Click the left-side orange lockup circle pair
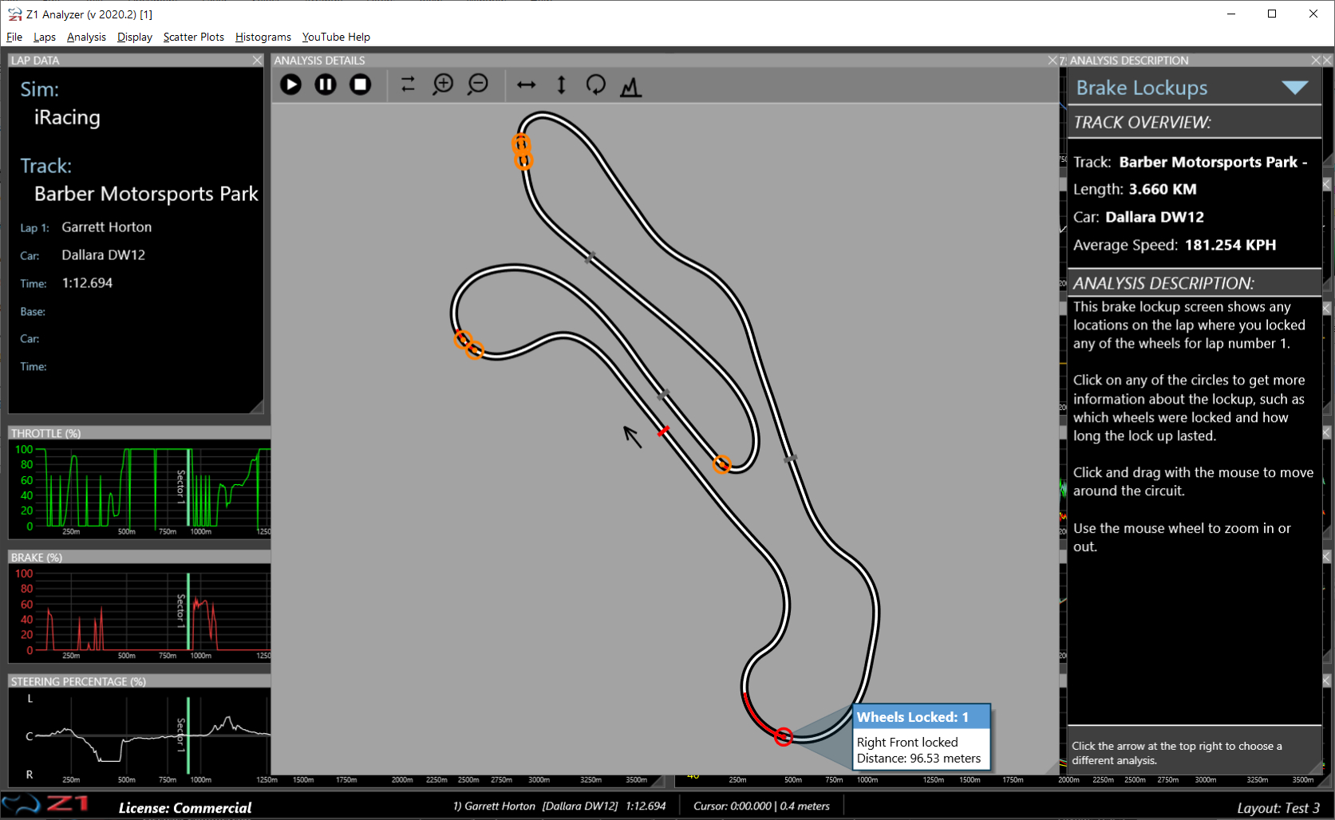1335x820 pixels. coord(468,345)
